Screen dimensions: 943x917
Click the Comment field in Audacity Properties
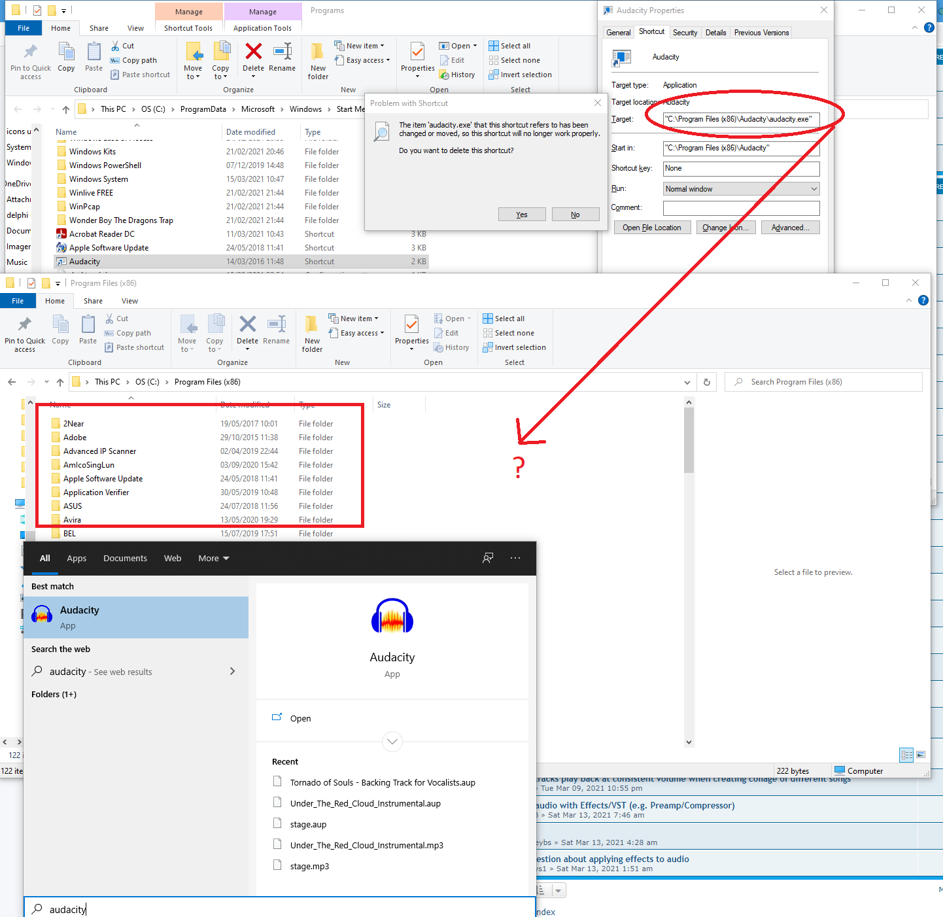pyautogui.click(x=741, y=208)
